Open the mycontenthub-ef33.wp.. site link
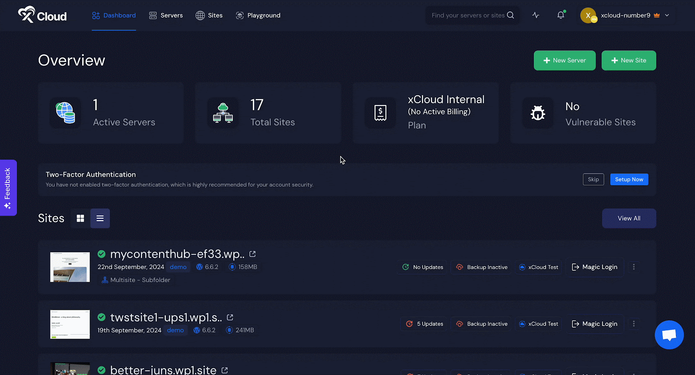The image size is (695, 375). tap(177, 254)
